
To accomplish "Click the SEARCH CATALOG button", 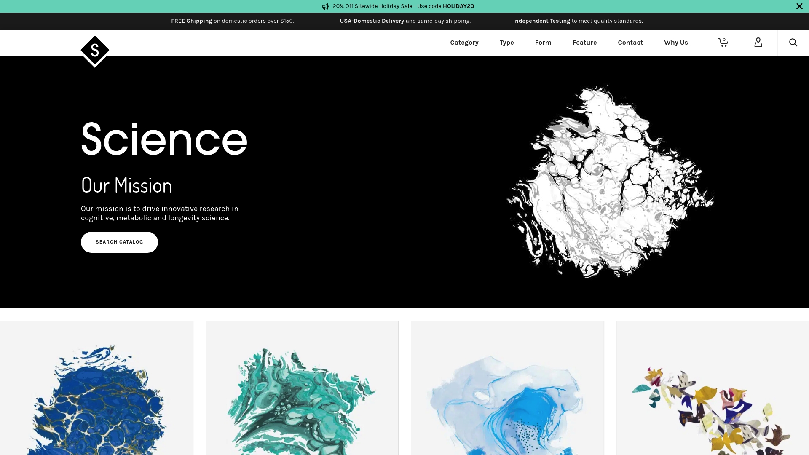I will (x=119, y=242).
